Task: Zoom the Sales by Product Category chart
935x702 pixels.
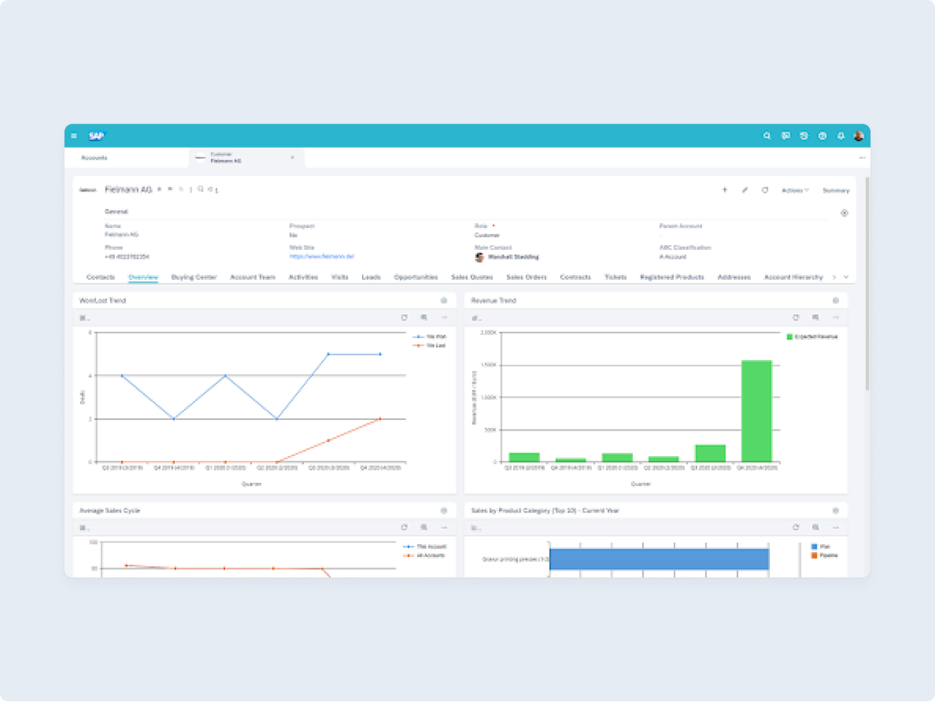Action: coord(815,527)
